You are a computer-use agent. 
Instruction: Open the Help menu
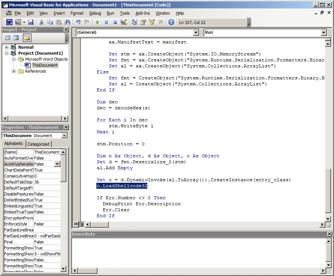180,13
